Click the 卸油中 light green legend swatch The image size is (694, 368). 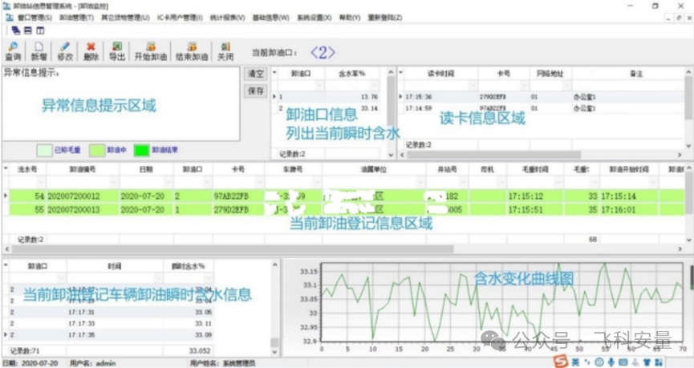pyautogui.click(x=96, y=151)
